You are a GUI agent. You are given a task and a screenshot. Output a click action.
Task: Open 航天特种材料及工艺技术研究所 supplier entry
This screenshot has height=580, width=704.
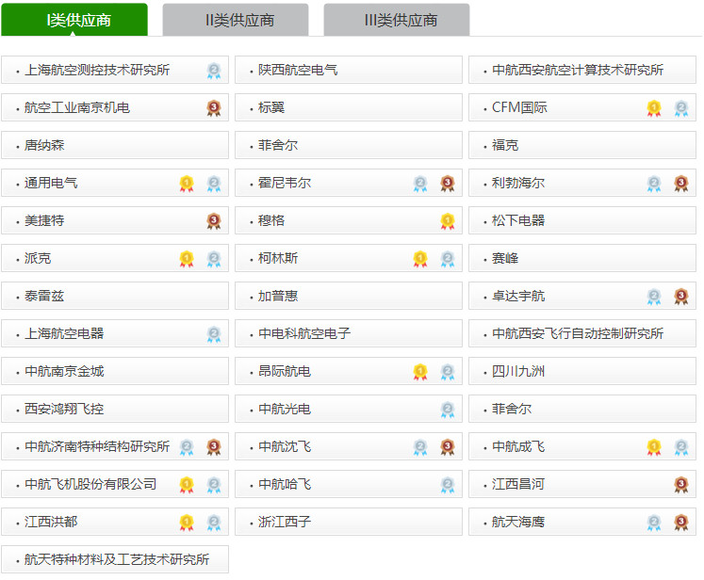pyautogui.click(x=117, y=559)
